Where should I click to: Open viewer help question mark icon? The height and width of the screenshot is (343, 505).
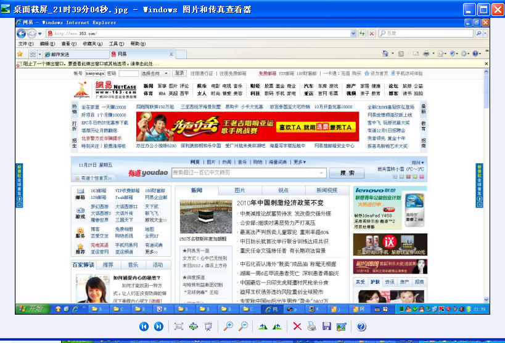tap(361, 326)
